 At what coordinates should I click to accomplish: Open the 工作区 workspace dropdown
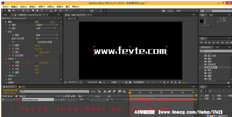(x=187, y=11)
